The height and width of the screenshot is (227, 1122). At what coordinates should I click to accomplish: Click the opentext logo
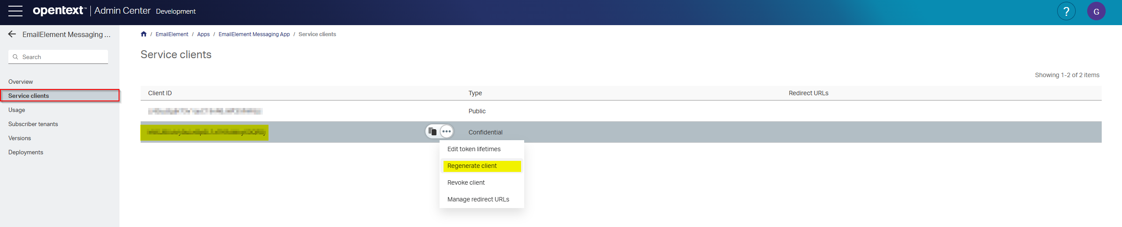[x=59, y=11]
